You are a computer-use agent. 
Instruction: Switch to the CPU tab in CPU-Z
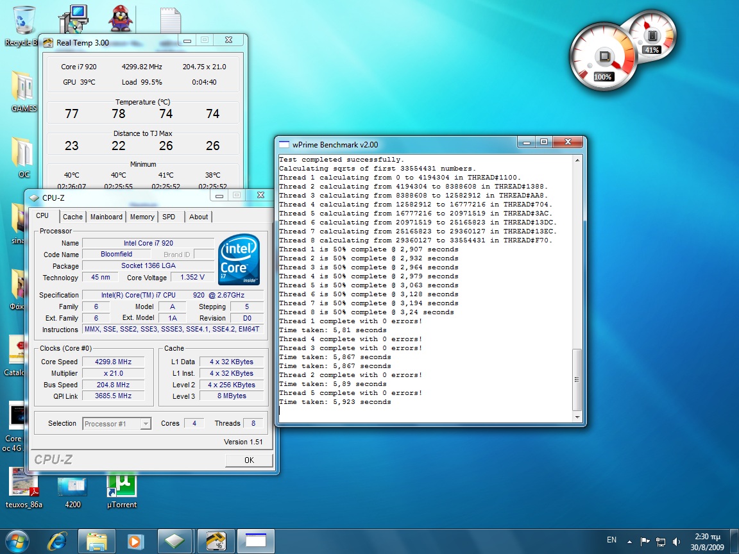[x=42, y=215]
